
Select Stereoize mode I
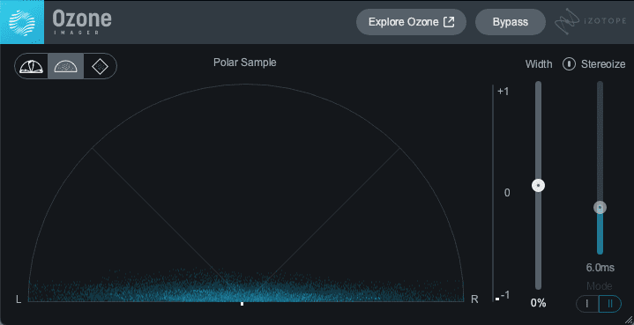(587, 304)
